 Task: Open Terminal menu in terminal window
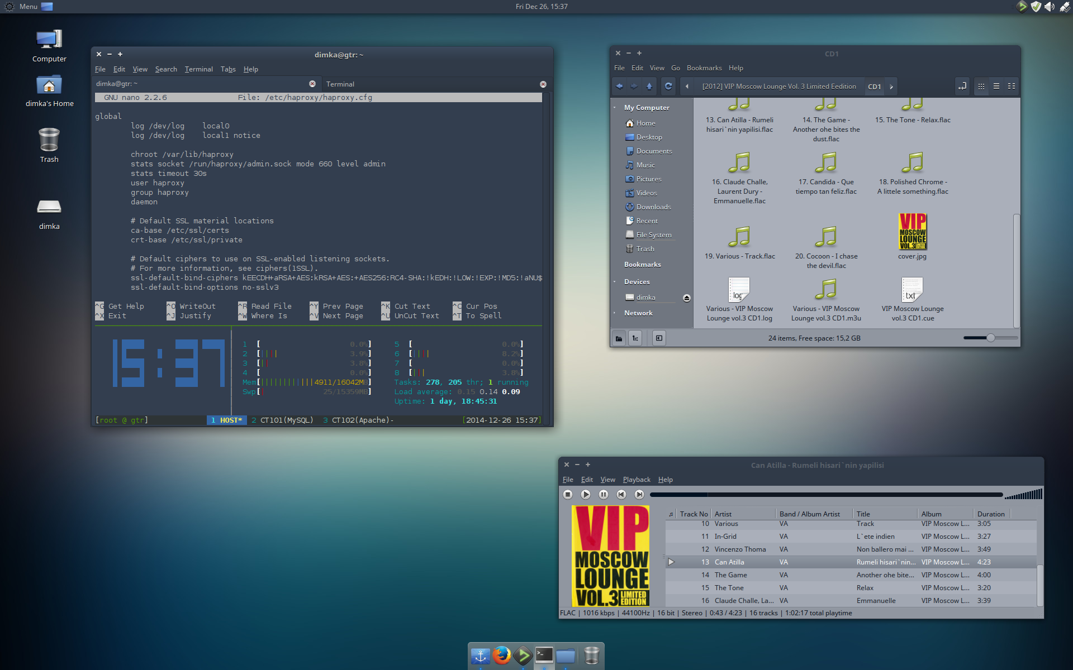(198, 69)
